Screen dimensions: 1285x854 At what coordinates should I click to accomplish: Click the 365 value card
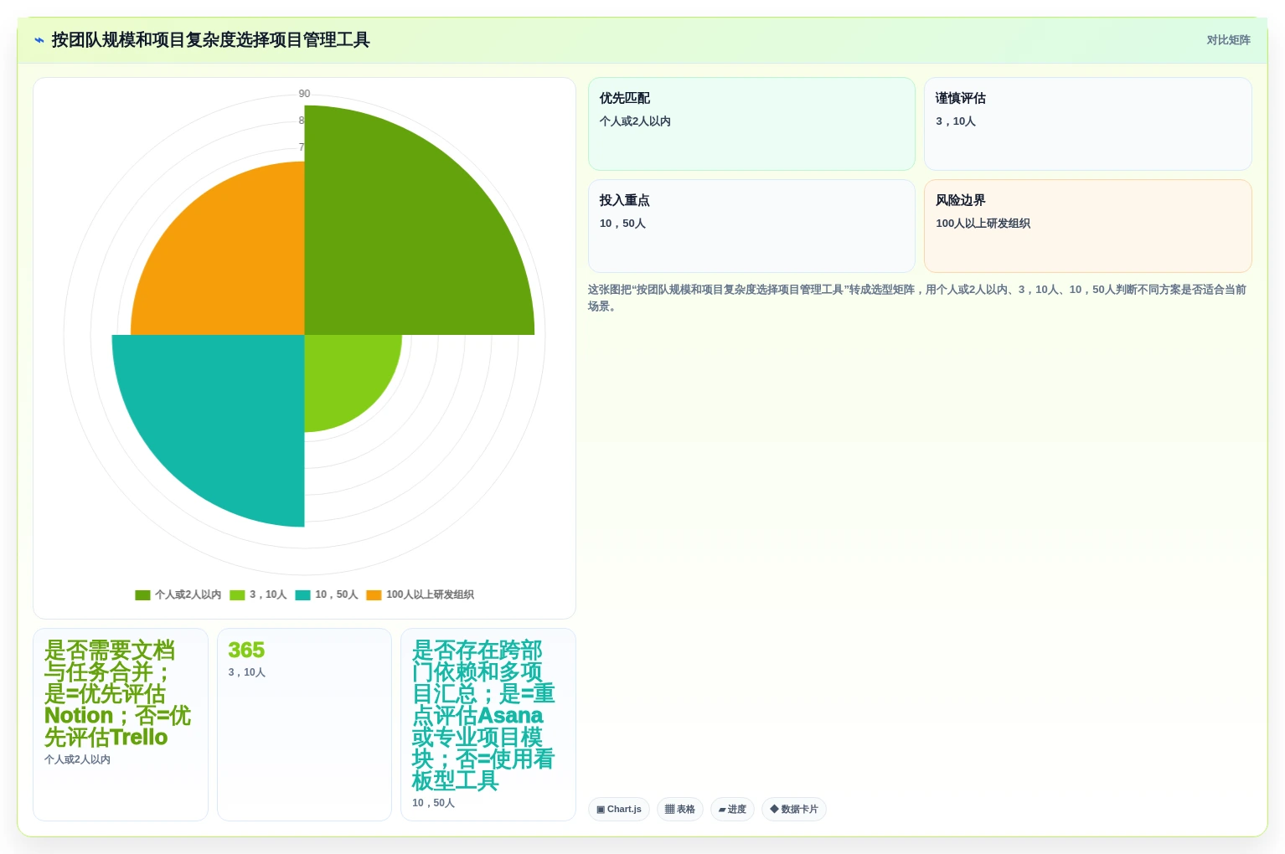304,724
